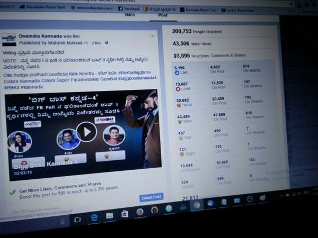Open the #RekhaBiggboss hashtag
The height and width of the screenshot is (238, 318).
coord(135,72)
